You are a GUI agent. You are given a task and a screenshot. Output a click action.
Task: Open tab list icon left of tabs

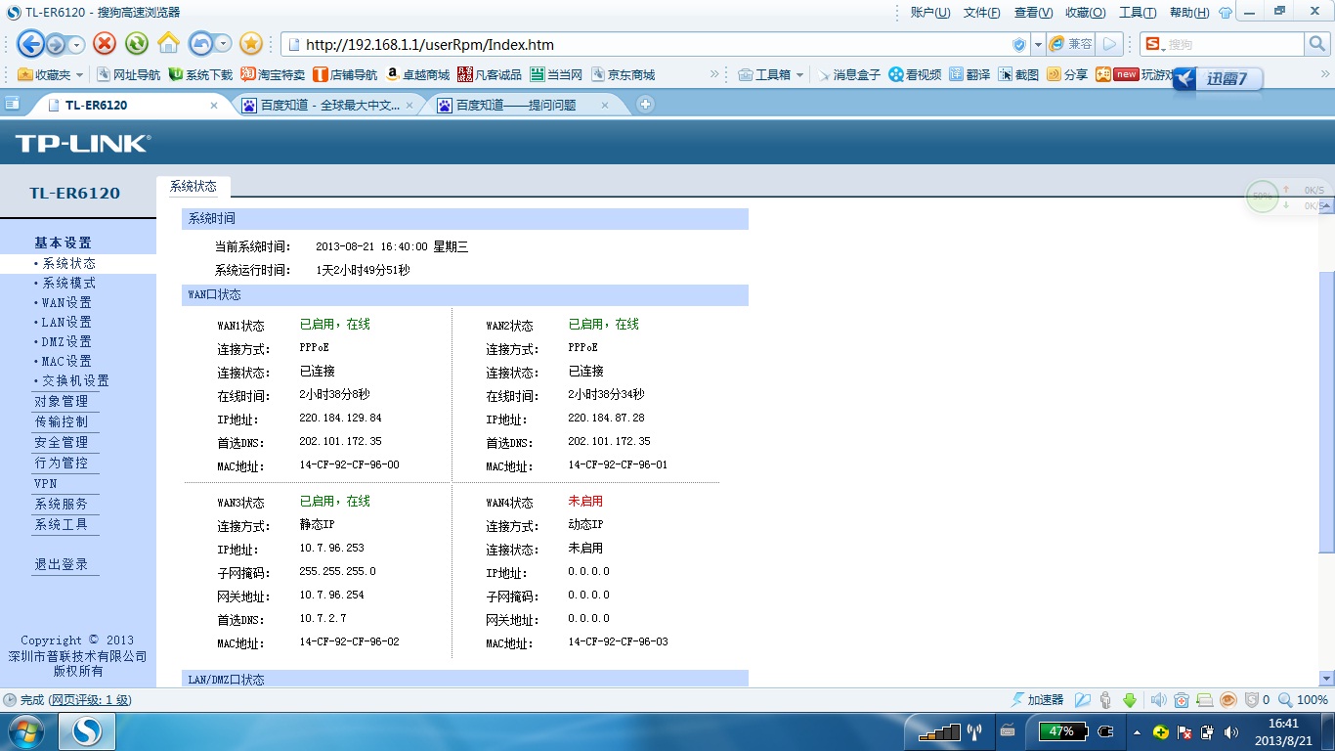coord(12,104)
